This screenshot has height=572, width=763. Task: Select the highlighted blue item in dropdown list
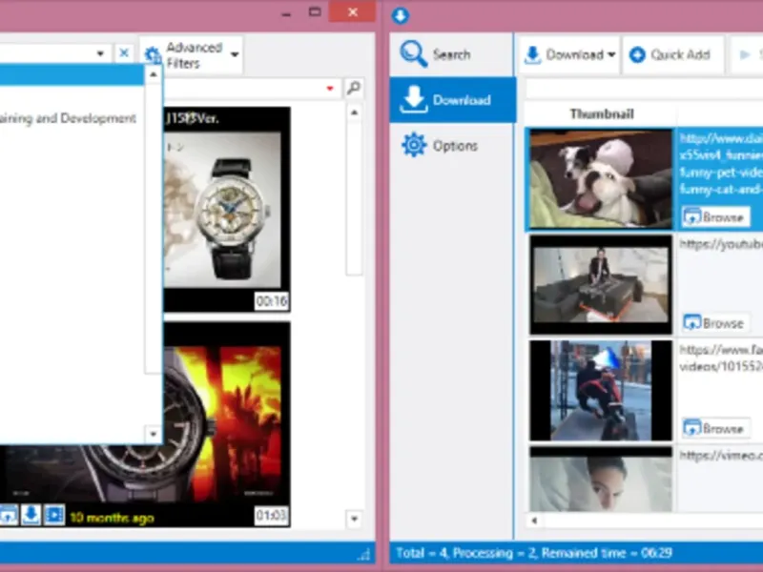72,75
